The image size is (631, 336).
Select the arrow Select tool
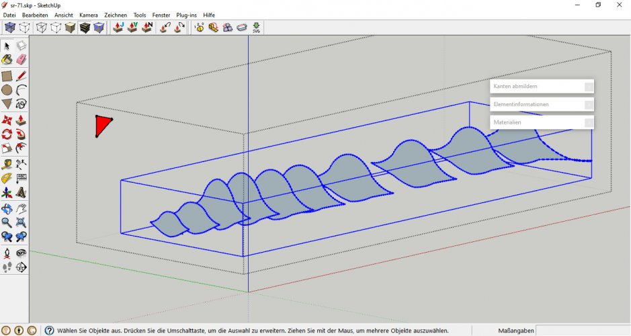(x=7, y=46)
